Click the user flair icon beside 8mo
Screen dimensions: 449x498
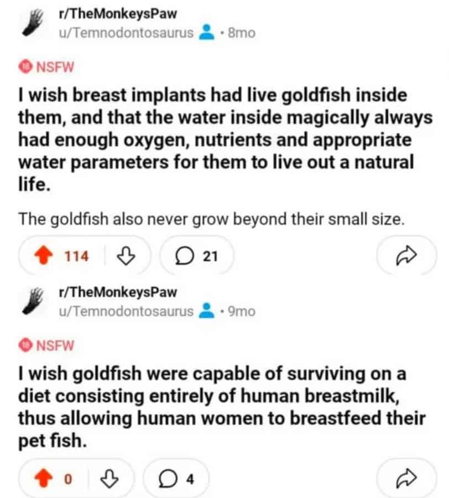[x=206, y=33]
